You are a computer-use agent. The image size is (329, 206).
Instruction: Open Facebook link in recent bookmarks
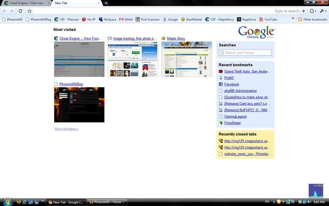tap(231, 84)
